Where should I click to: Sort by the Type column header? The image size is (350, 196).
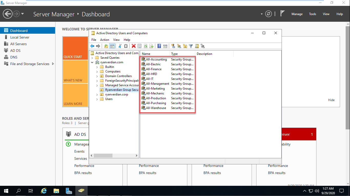pyautogui.click(x=182, y=54)
